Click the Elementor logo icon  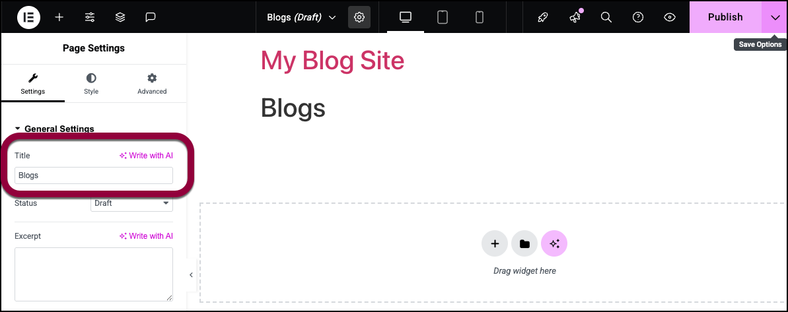click(x=28, y=17)
